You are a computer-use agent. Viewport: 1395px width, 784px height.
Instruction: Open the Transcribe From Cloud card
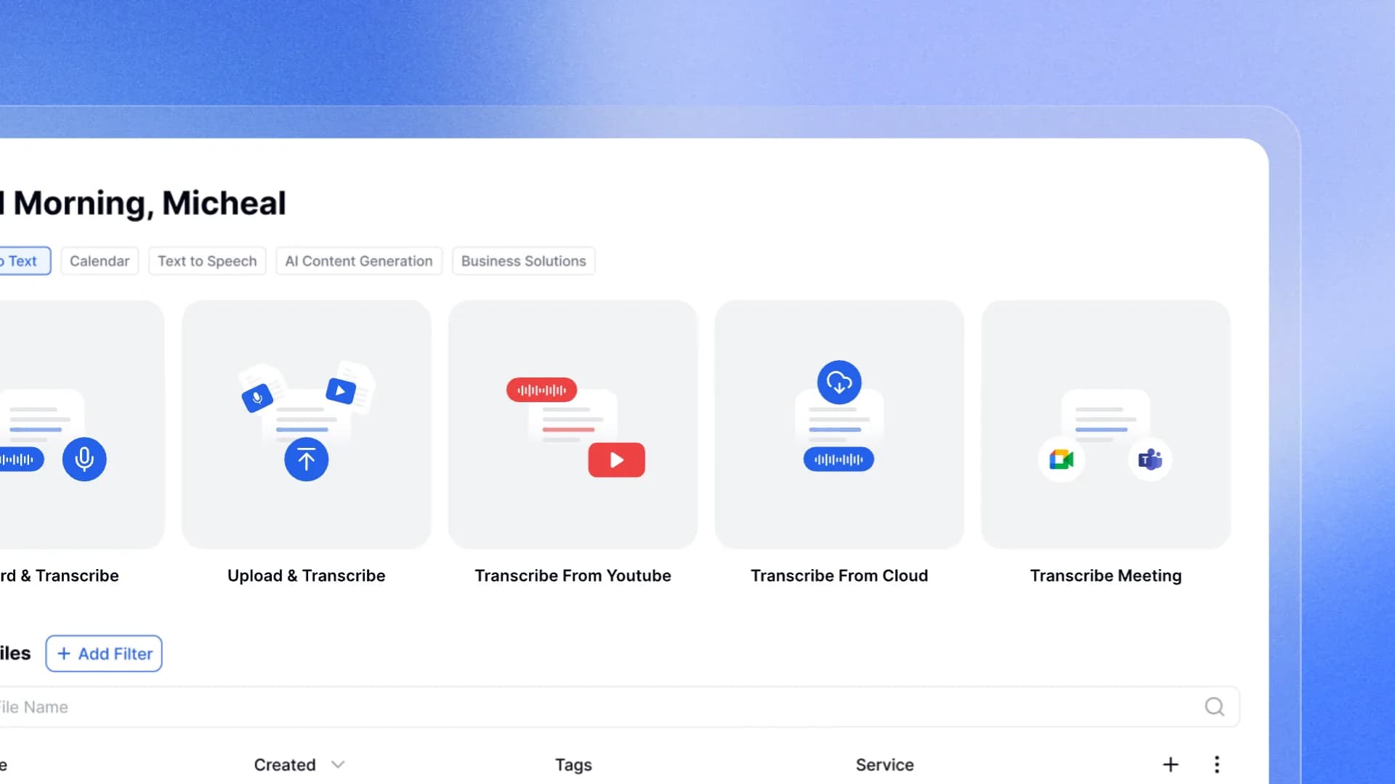pyautogui.click(x=839, y=425)
